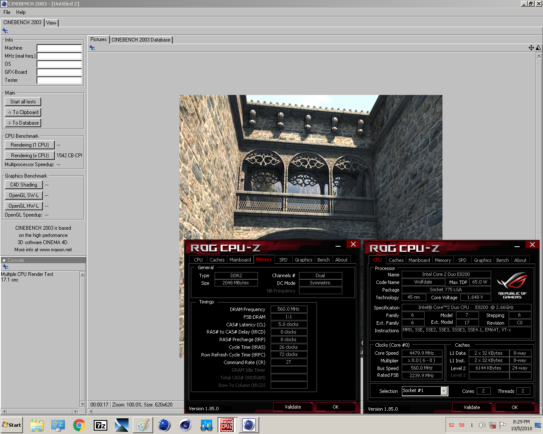Click the Windows Start button
The width and height of the screenshot is (543, 434).
click(x=11, y=425)
